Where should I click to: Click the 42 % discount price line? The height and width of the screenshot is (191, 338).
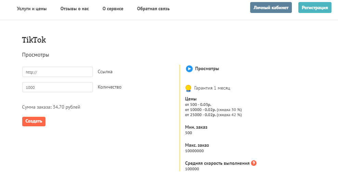213,115
